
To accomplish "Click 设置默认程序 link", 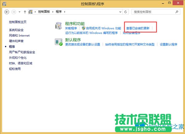I will coord(169,44).
